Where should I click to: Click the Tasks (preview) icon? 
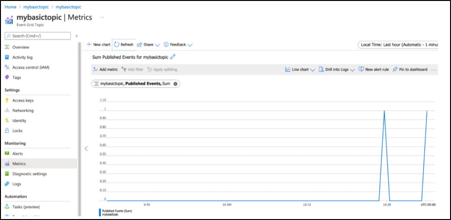coord(7,207)
